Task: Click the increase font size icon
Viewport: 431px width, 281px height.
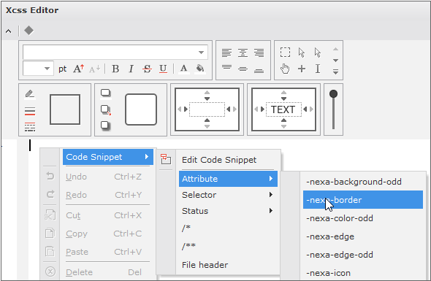Action: pos(79,69)
